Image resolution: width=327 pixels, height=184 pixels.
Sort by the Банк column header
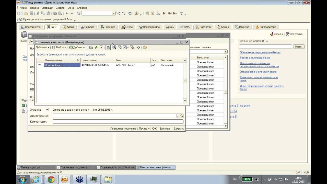133,60
